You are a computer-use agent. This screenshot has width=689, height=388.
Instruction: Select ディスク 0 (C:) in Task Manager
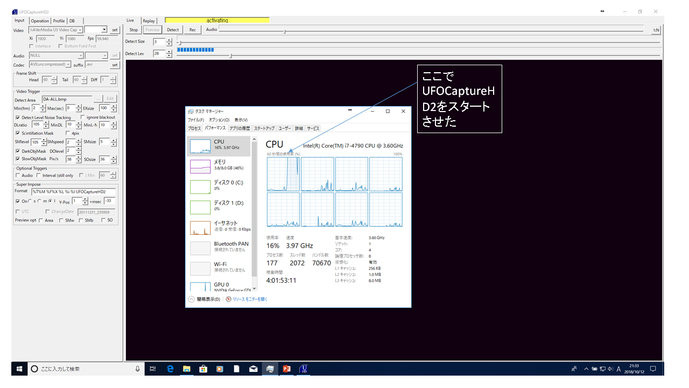219,186
